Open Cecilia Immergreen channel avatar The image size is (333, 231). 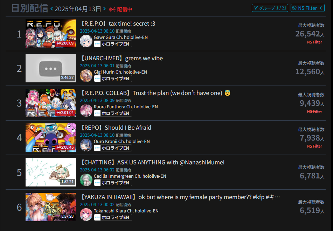coord(86,179)
